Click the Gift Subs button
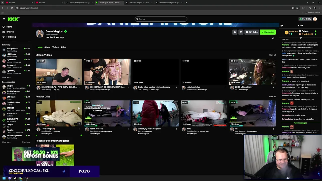This screenshot has width=322, height=181. 252,32
